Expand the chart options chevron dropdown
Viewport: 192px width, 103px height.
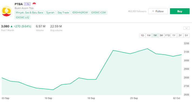click(x=186, y=28)
